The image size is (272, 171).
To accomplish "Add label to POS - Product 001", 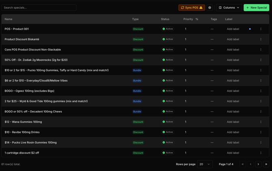I will coord(233,29).
